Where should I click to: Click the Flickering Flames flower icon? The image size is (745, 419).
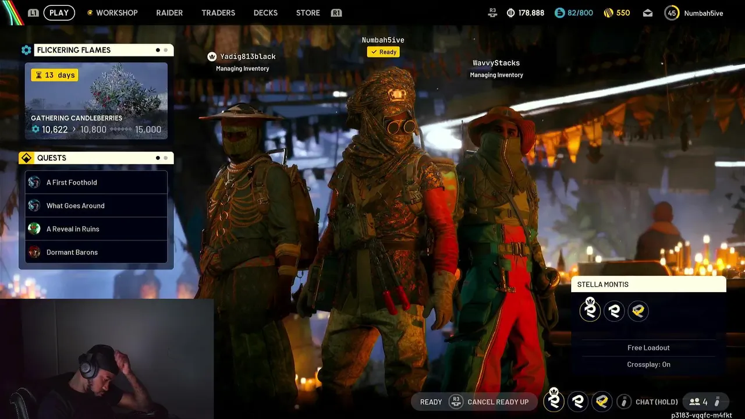(x=26, y=50)
